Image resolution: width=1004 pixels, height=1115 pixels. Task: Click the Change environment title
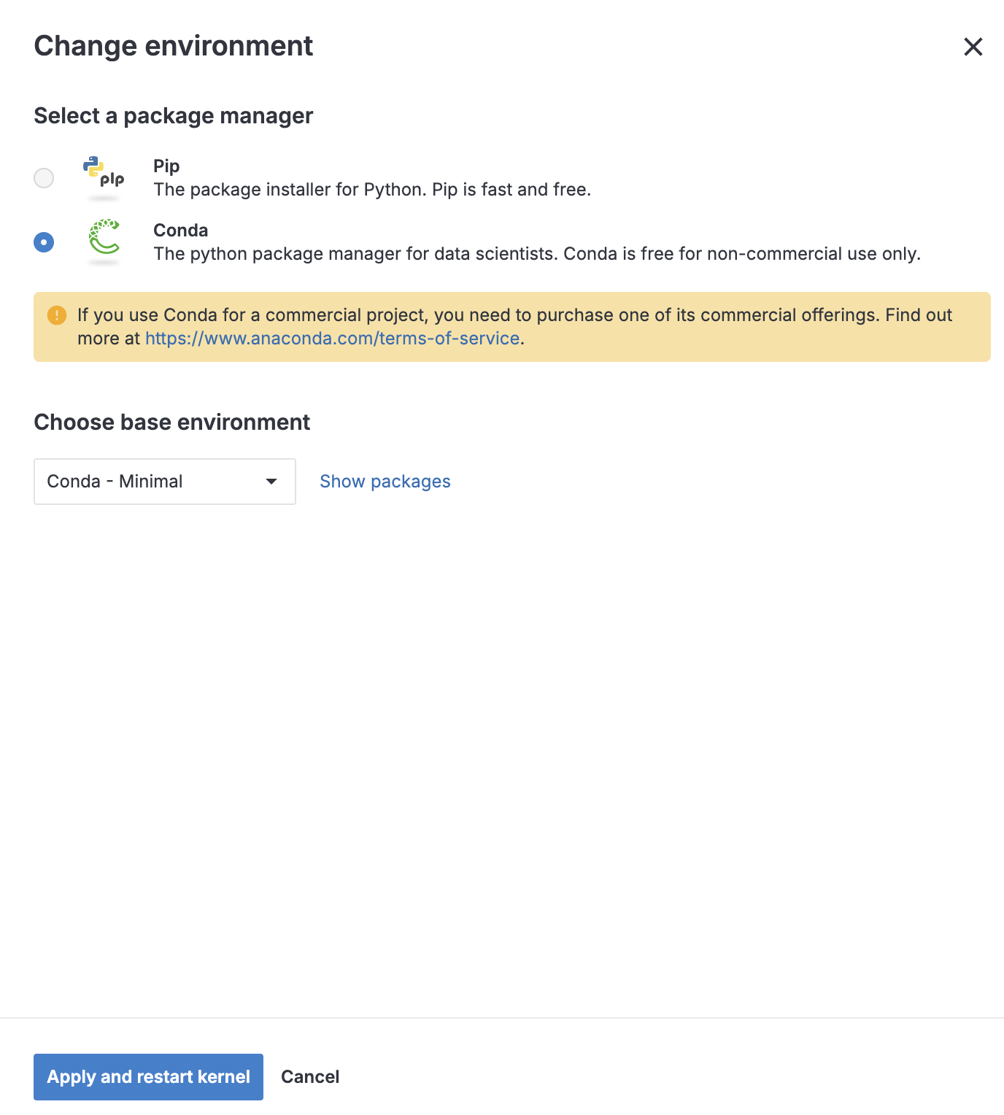click(x=173, y=45)
